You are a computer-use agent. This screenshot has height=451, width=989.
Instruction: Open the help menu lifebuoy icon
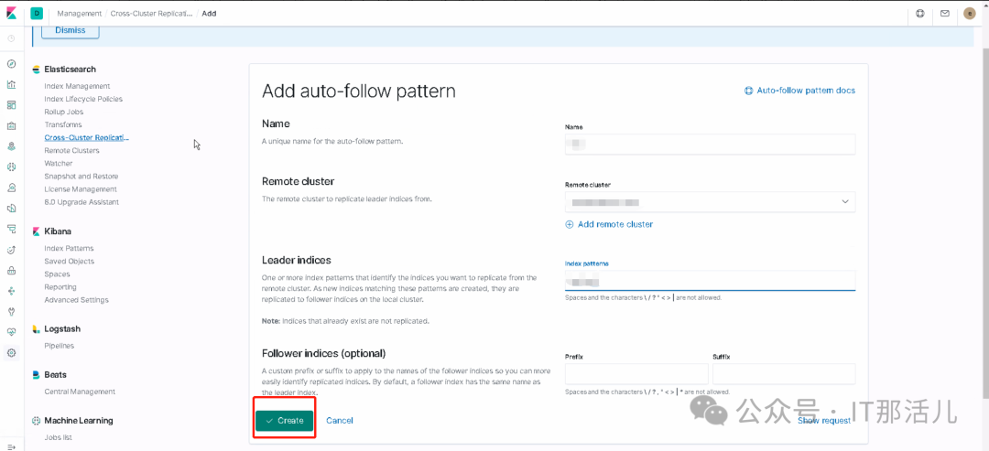pos(920,14)
